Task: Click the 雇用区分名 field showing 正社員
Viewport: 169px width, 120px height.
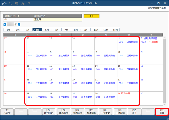Action: point(58,19)
